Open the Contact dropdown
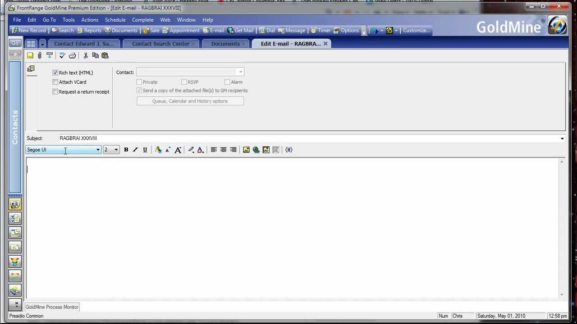Screen dimensions: 577x324 241,72
